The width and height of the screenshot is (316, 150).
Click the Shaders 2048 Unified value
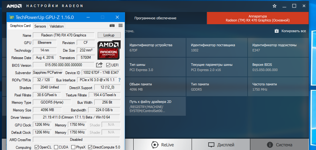[49, 87]
